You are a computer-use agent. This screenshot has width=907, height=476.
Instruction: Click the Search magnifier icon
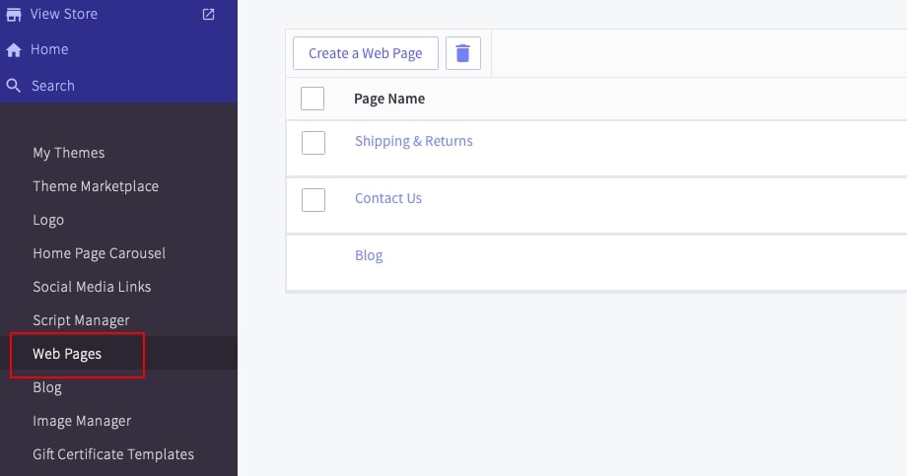click(x=14, y=86)
